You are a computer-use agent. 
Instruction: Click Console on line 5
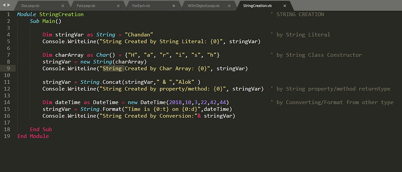click(54, 41)
